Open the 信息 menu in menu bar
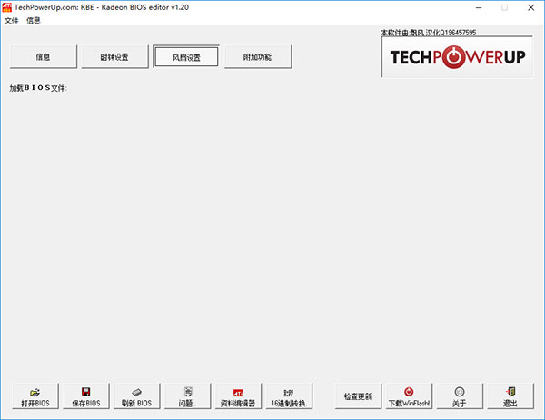The width and height of the screenshot is (545, 420). coord(34,21)
